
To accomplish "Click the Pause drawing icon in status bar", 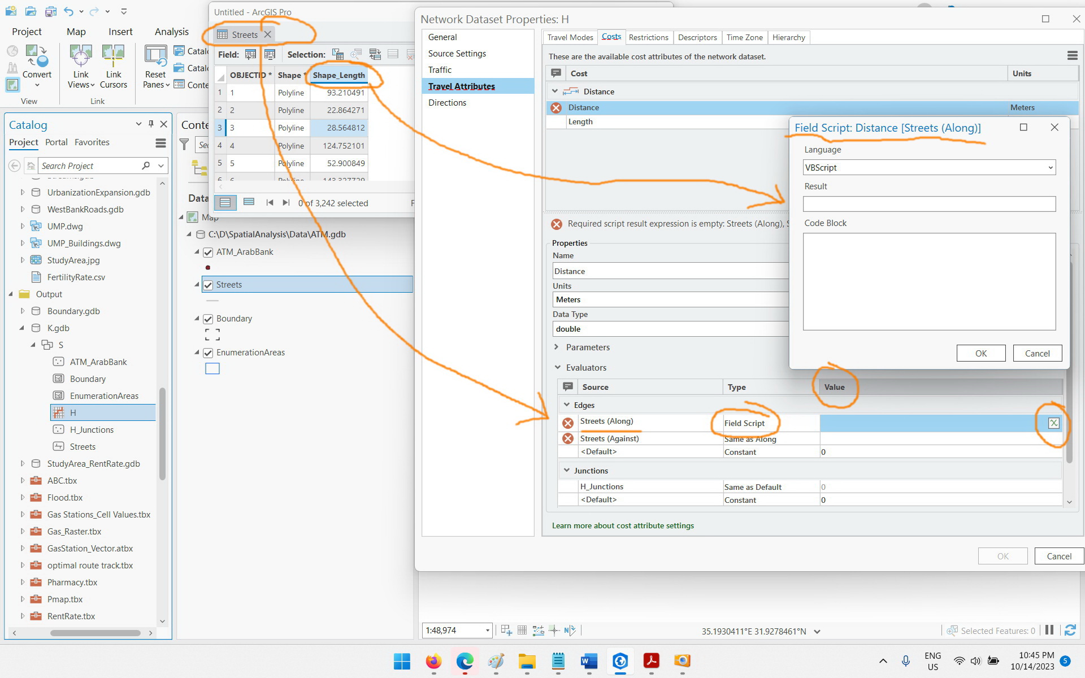I will point(1049,630).
